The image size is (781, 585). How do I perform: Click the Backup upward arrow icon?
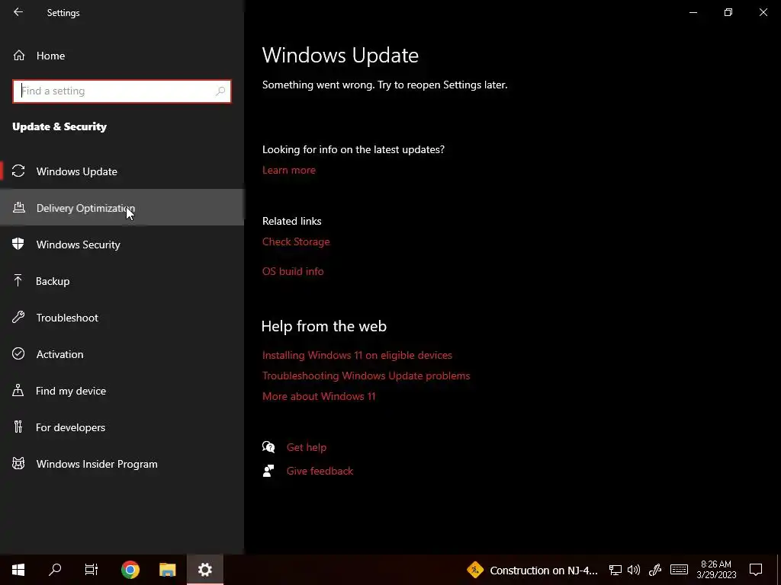[x=18, y=280]
